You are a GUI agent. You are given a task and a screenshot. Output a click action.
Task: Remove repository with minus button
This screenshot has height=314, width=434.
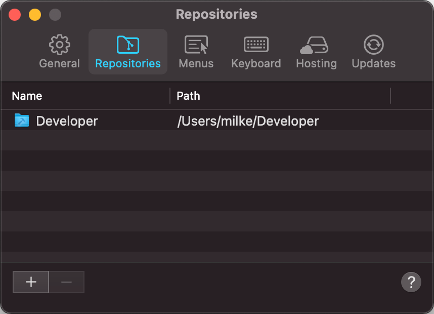tap(66, 282)
